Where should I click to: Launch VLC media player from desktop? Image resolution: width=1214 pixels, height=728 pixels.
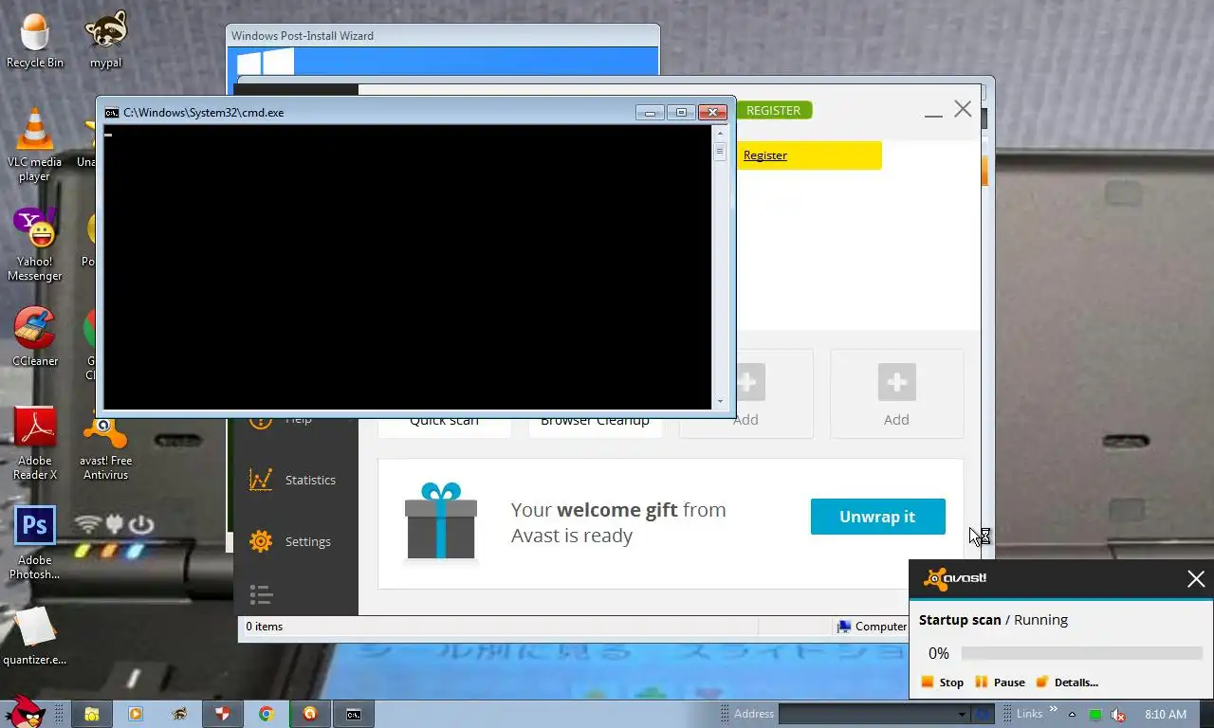(35, 144)
